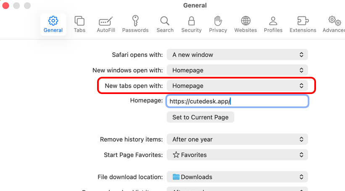Open the Start Page Favorites dropdown
Image resolution: width=345 pixels, height=191 pixels.
[x=237, y=155]
